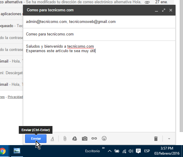This screenshot has width=183, height=157.
Task: Open Chrome from the taskbar
Action: tap(3, 151)
